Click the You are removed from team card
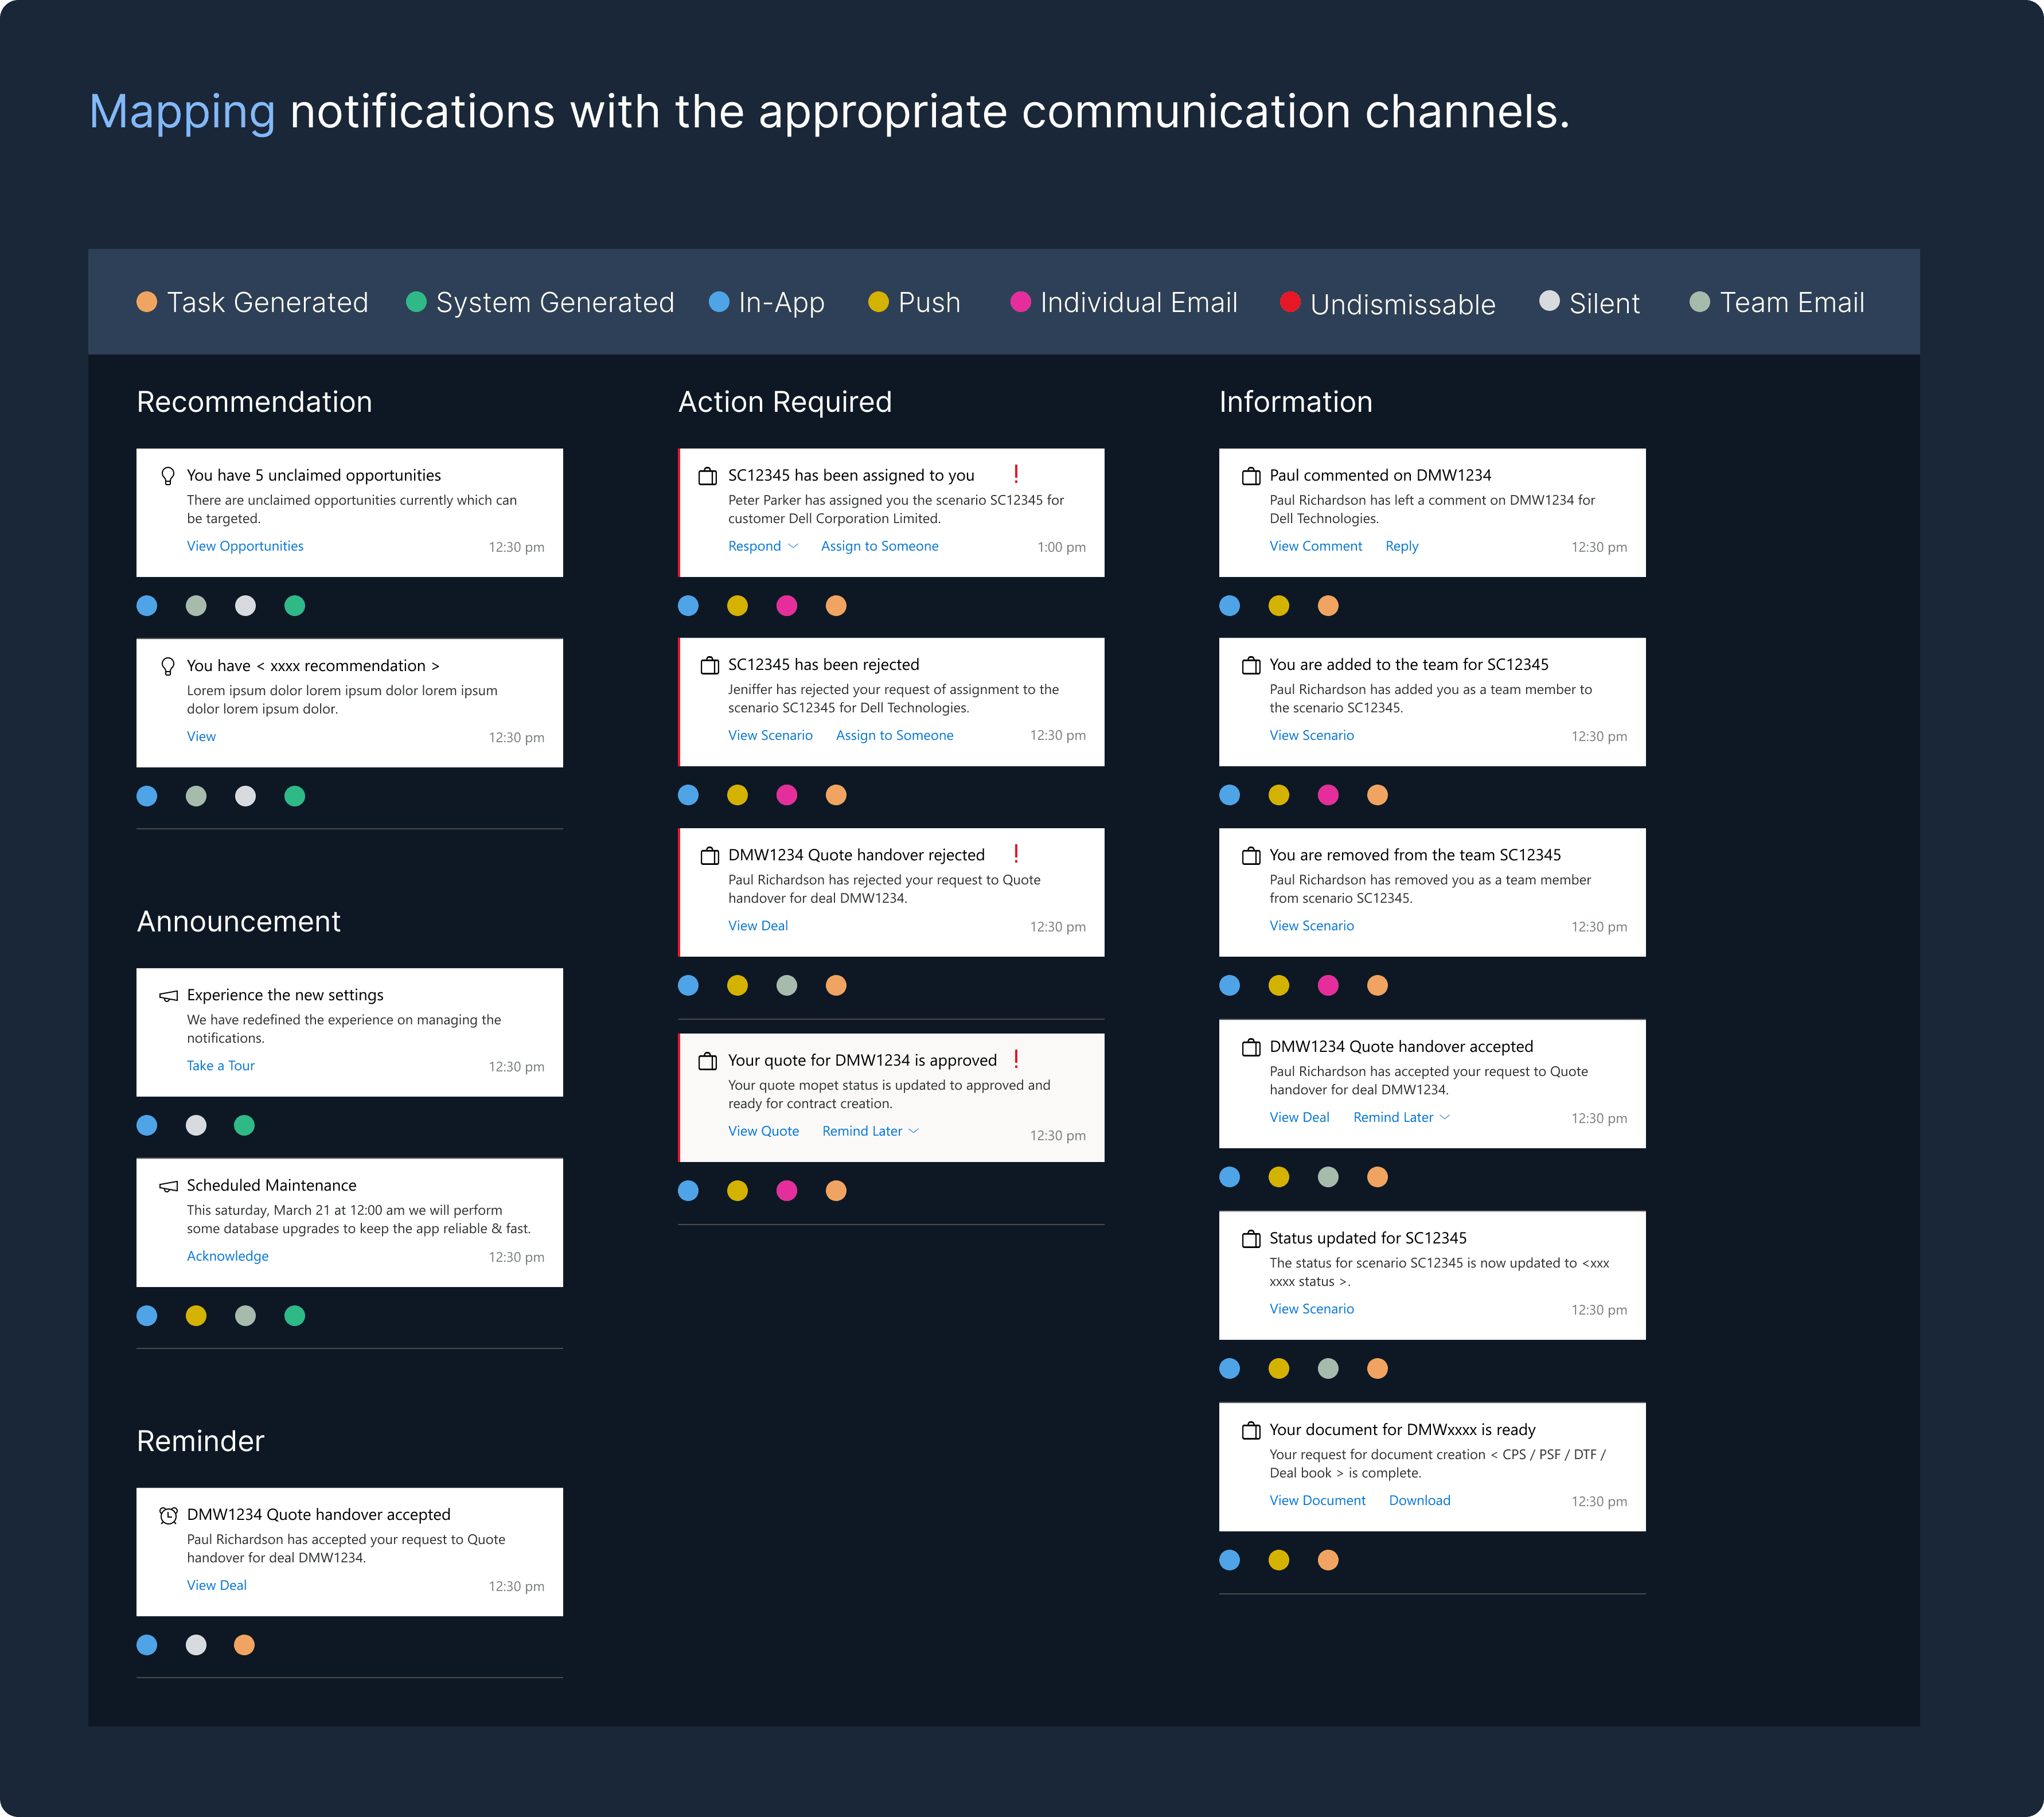 coord(1431,892)
